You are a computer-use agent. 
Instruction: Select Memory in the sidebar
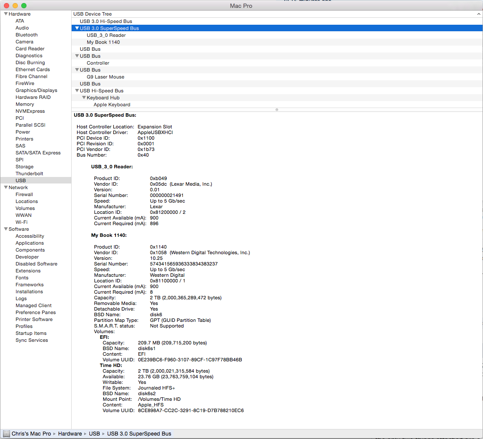[x=25, y=104]
